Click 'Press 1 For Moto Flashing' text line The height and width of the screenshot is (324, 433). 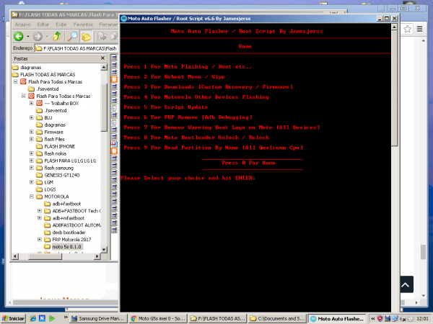(188, 66)
